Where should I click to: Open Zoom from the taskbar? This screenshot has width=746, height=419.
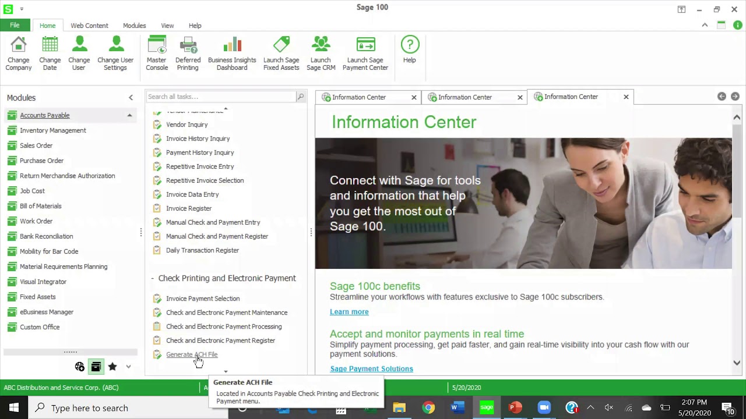[x=543, y=407]
